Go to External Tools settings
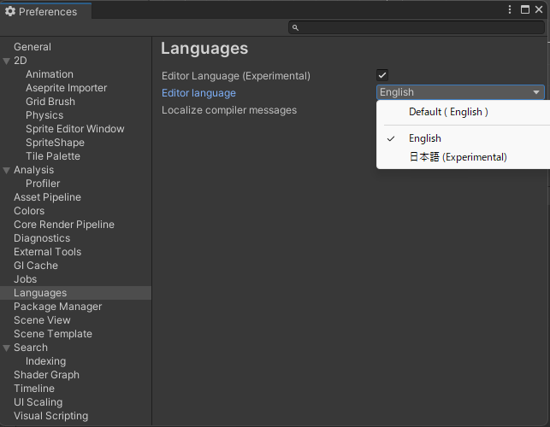This screenshot has width=550, height=427. pyautogui.click(x=48, y=252)
